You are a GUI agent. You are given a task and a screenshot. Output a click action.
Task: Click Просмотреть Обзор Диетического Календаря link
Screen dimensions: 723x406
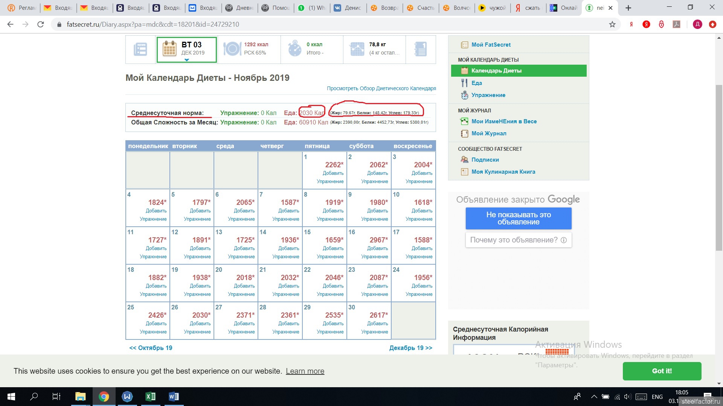coord(381,88)
